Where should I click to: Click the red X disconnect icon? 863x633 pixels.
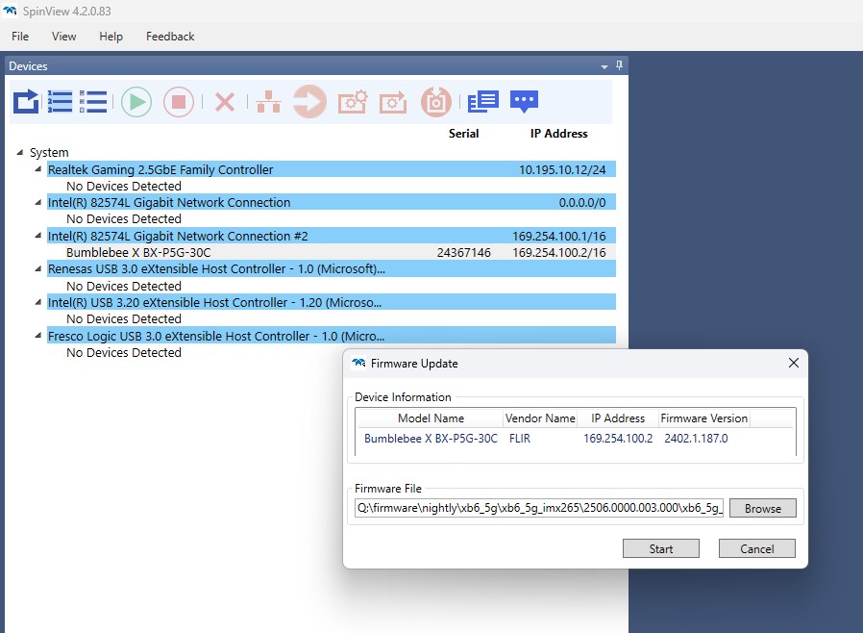225,102
